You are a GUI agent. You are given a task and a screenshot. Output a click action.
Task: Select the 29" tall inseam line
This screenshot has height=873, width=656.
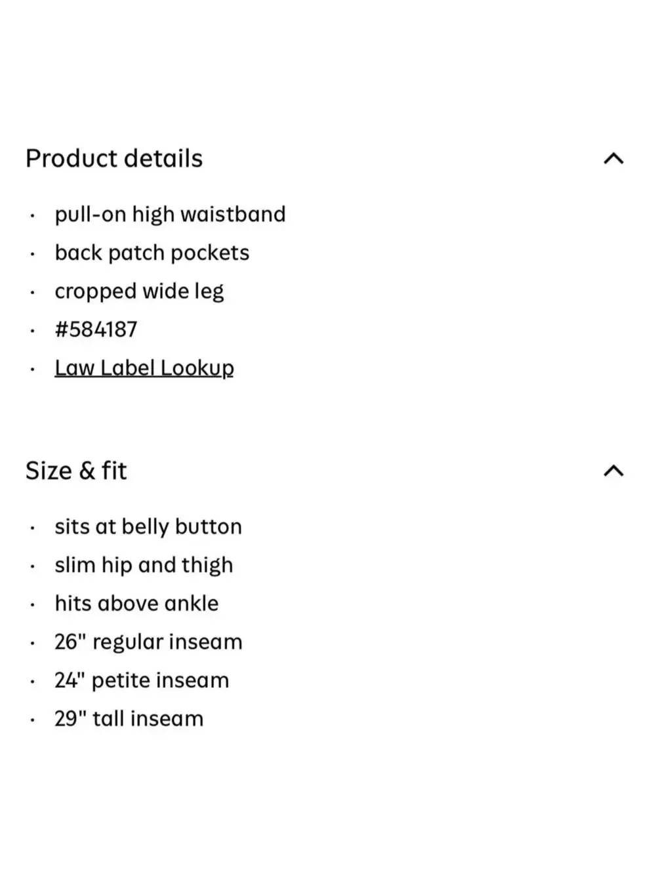pos(129,719)
